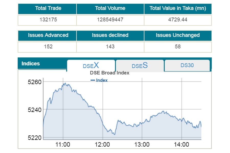This screenshot has height=153, width=230.
Task: Click the issues advanced count 152
Action: [48, 47]
